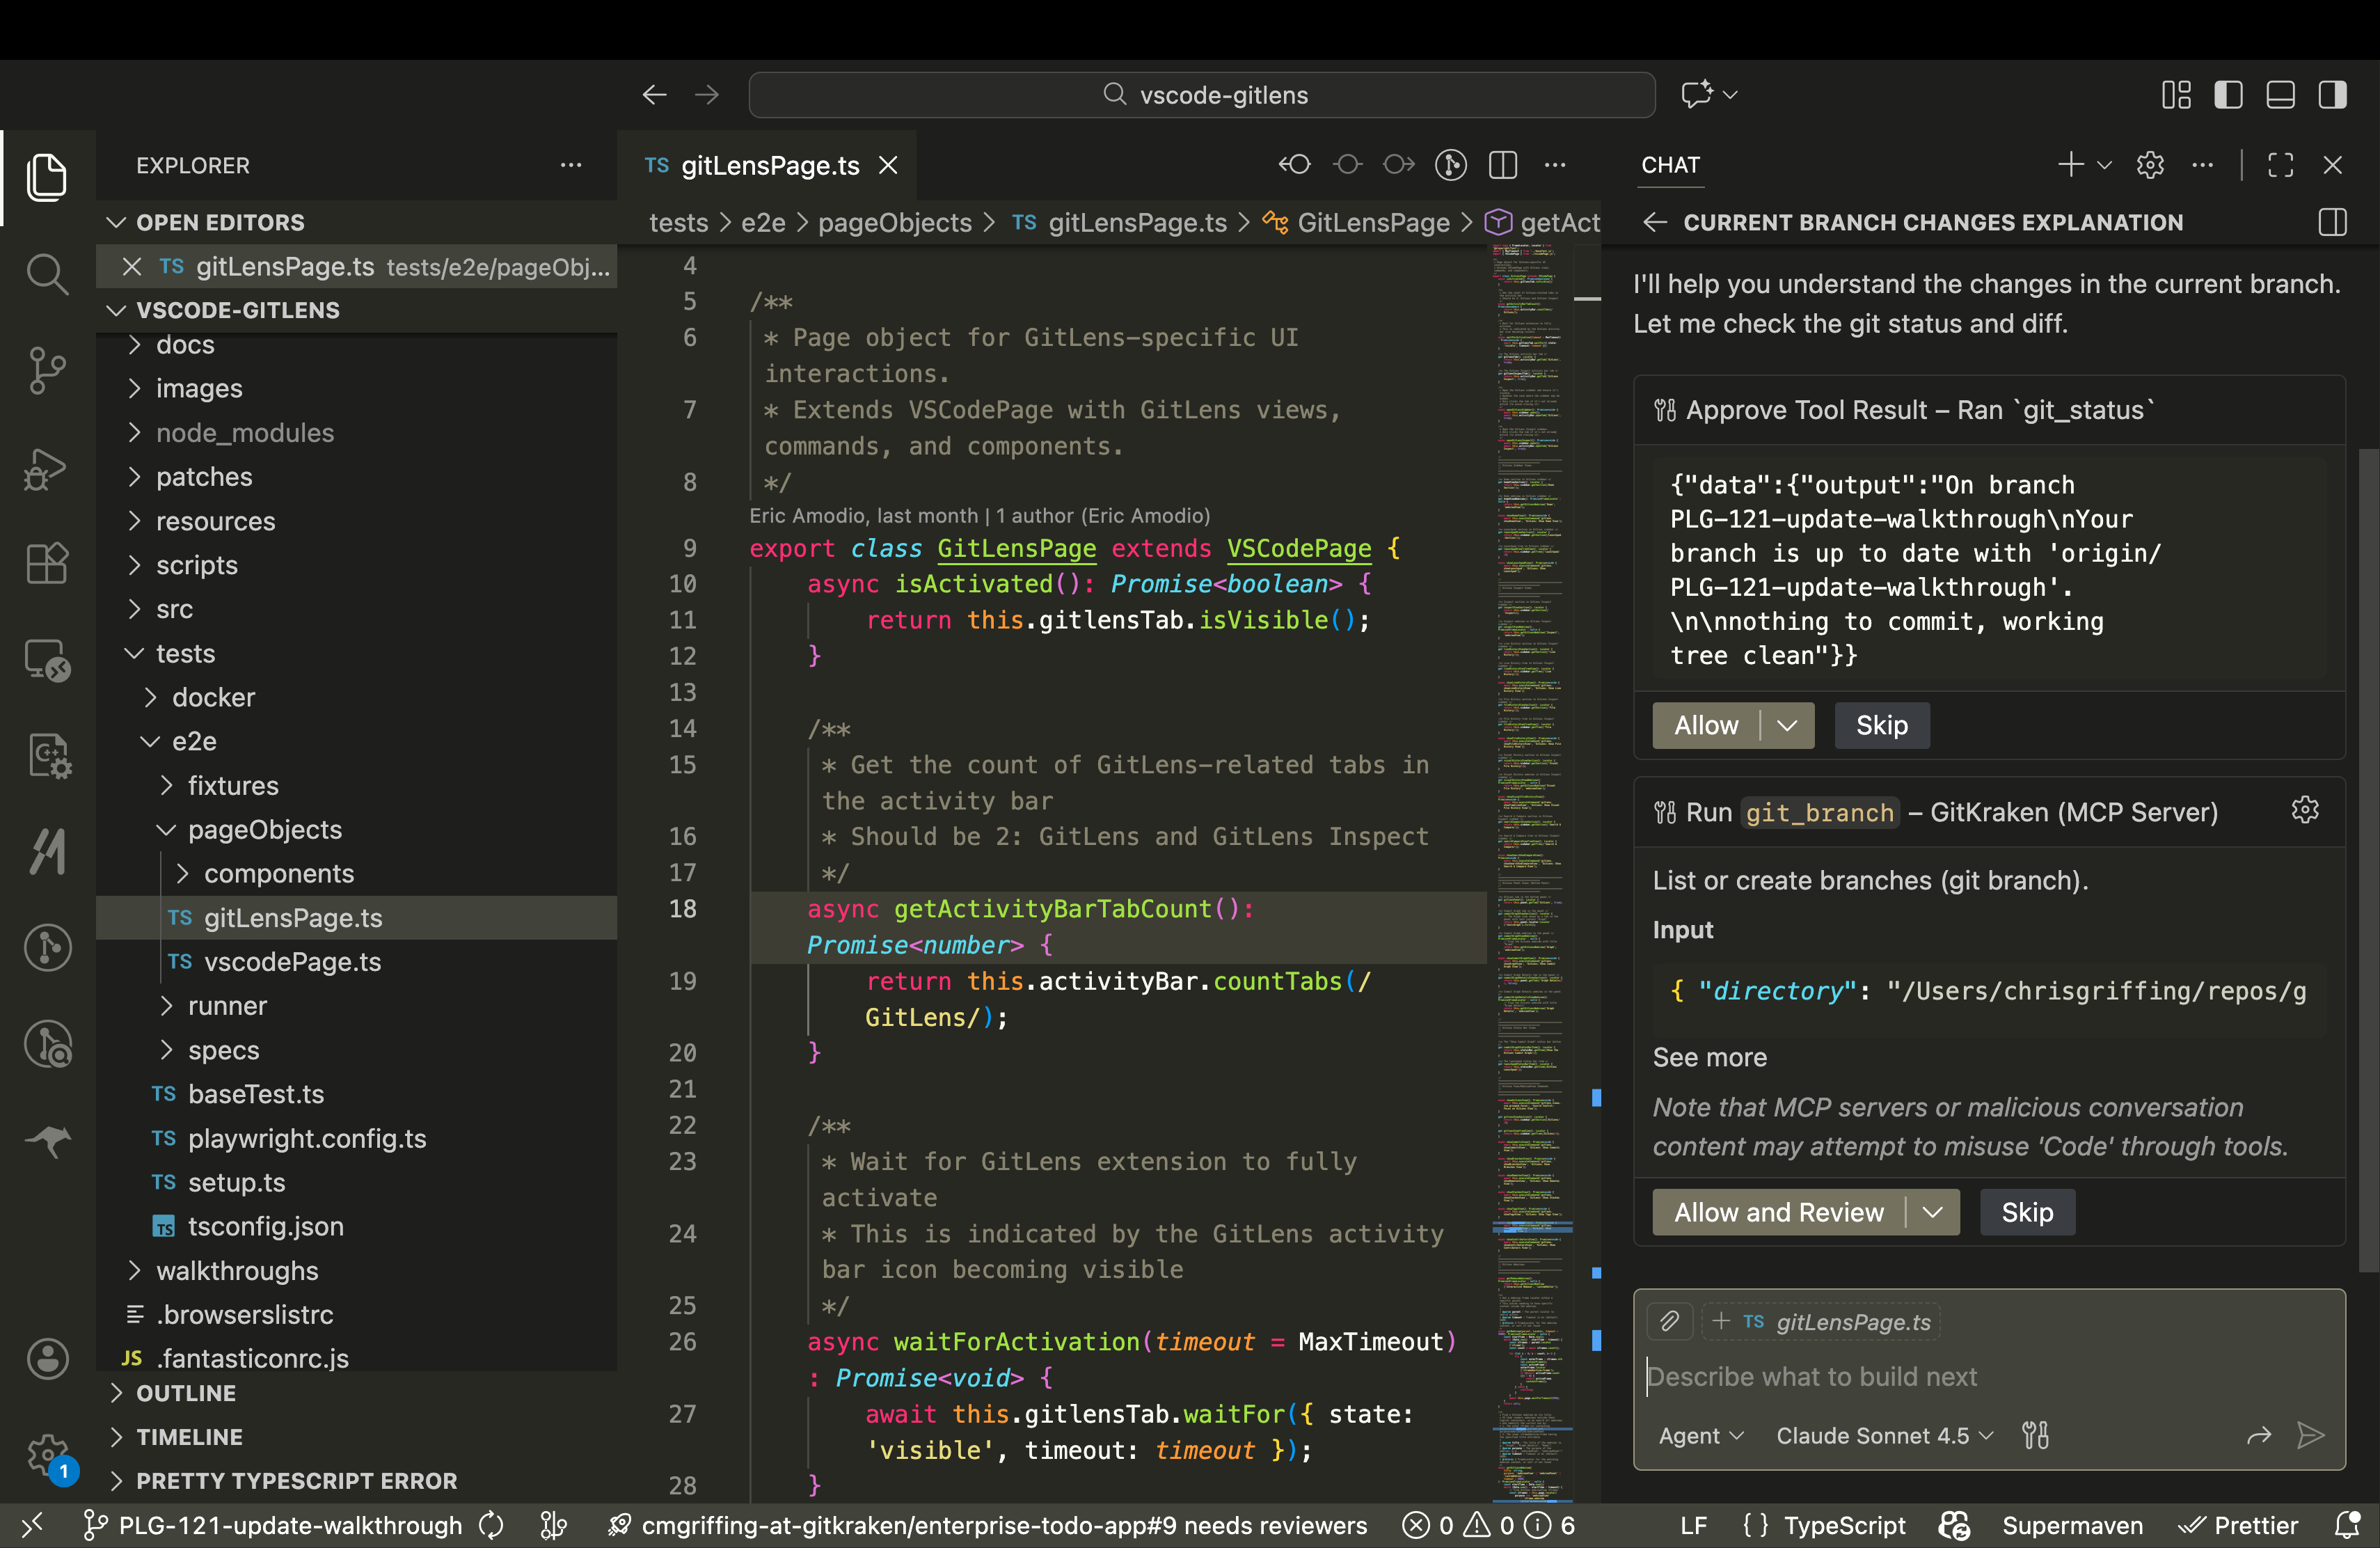Viewport: 2380px width, 1548px height.
Task: Select the GitKraken kangaroo icon in sidebar
Action: [x=47, y=1143]
